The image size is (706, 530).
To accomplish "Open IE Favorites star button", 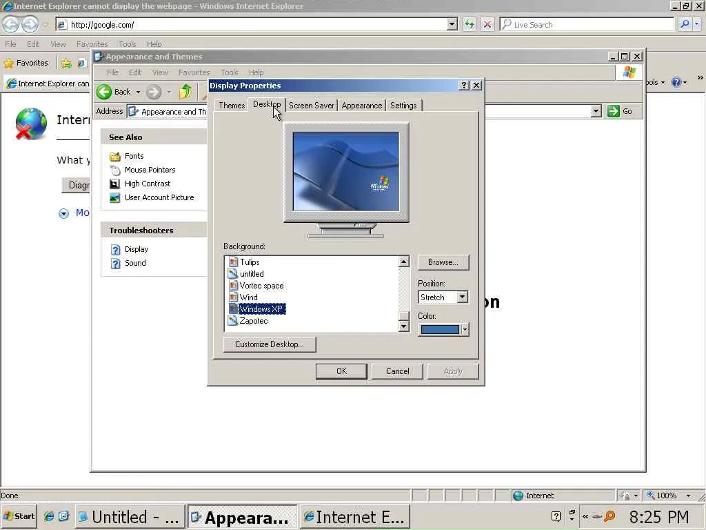I will pos(26,63).
